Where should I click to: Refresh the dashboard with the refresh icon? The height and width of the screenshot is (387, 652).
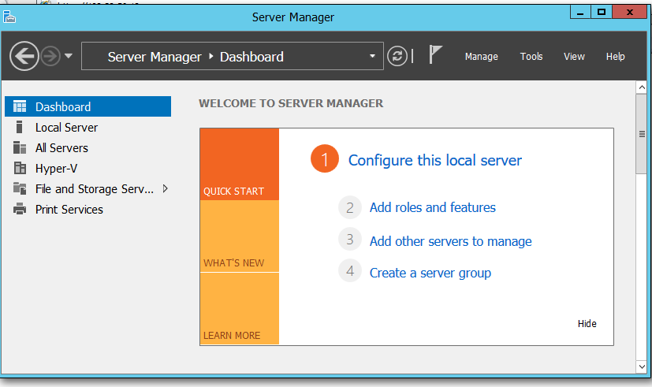pyautogui.click(x=397, y=56)
